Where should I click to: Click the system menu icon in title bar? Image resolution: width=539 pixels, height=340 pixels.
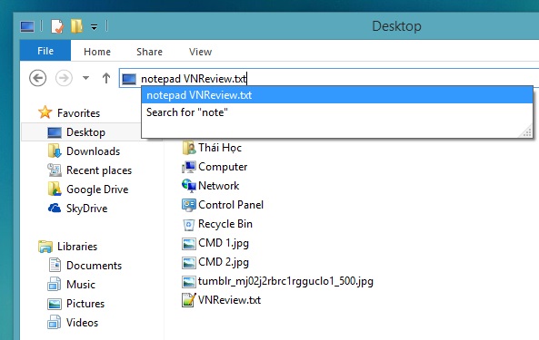pyautogui.click(x=27, y=26)
